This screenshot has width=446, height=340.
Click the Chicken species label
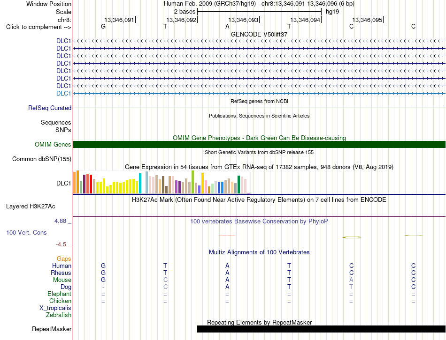[60, 301]
